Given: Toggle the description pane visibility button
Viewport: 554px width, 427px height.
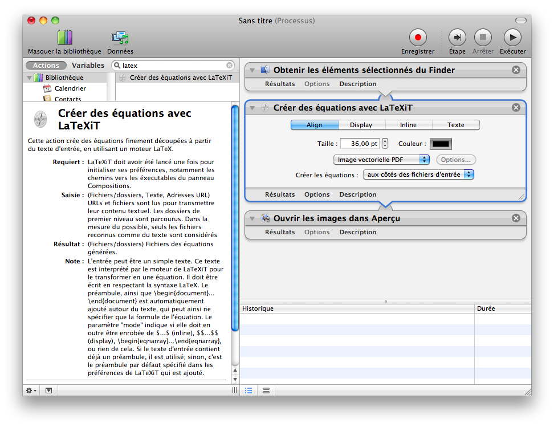Looking at the screenshot, I should [x=49, y=391].
